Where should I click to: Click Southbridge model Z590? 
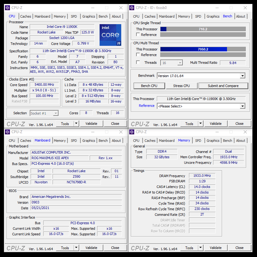76,176
